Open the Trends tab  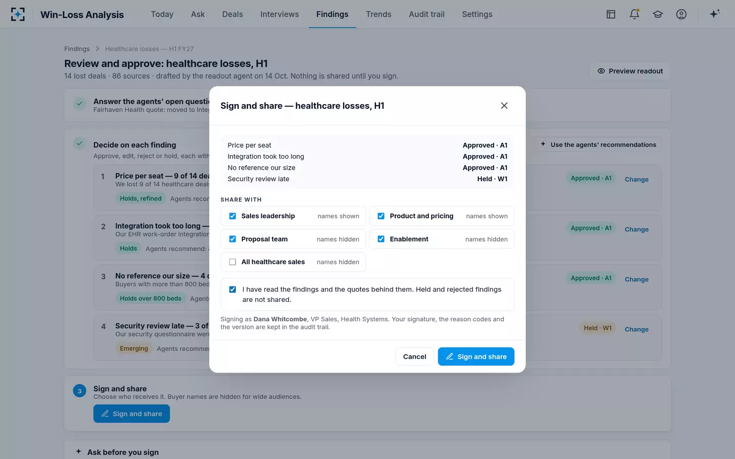pyautogui.click(x=379, y=14)
